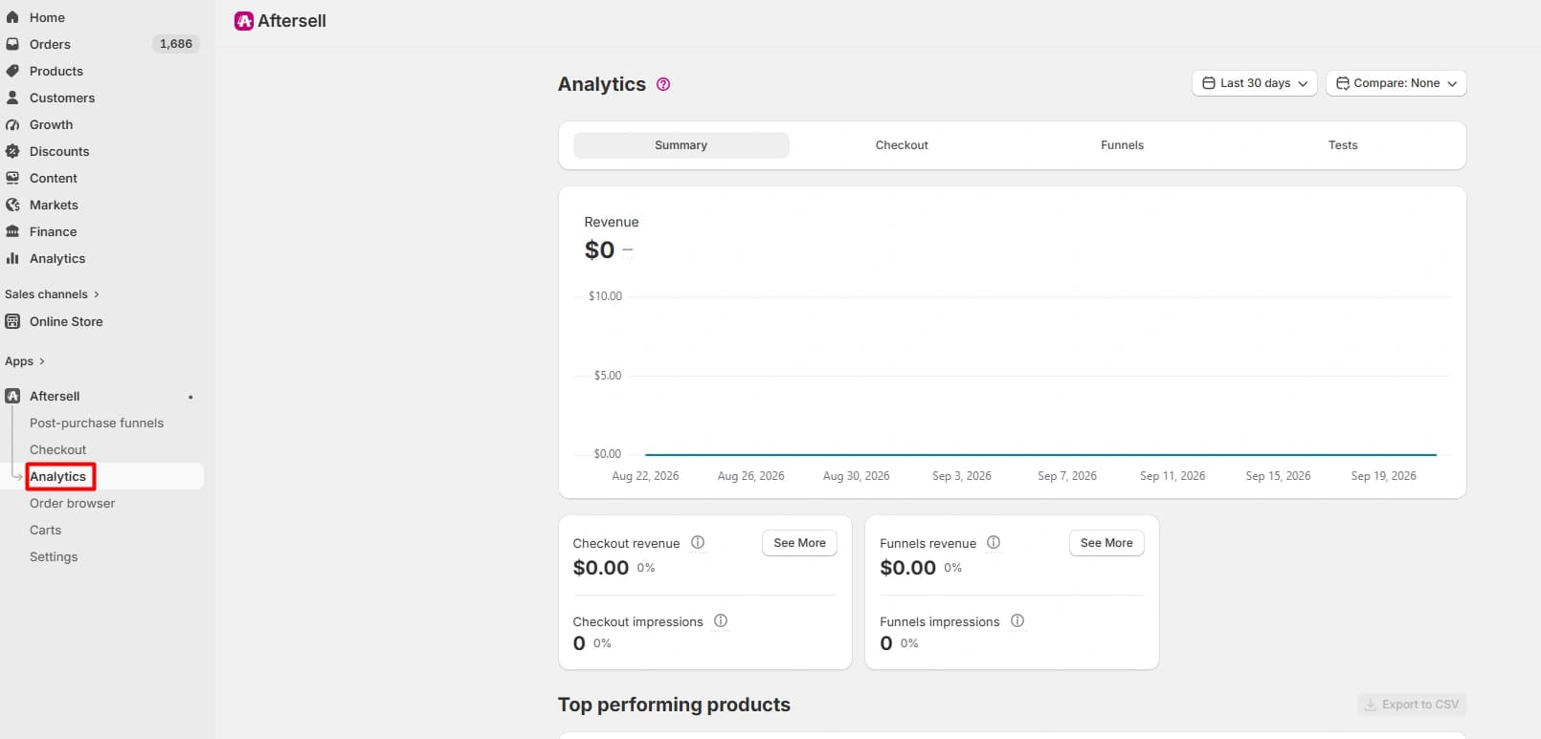Click the Content icon in sidebar
1541x739 pixels.
point(12,178)
